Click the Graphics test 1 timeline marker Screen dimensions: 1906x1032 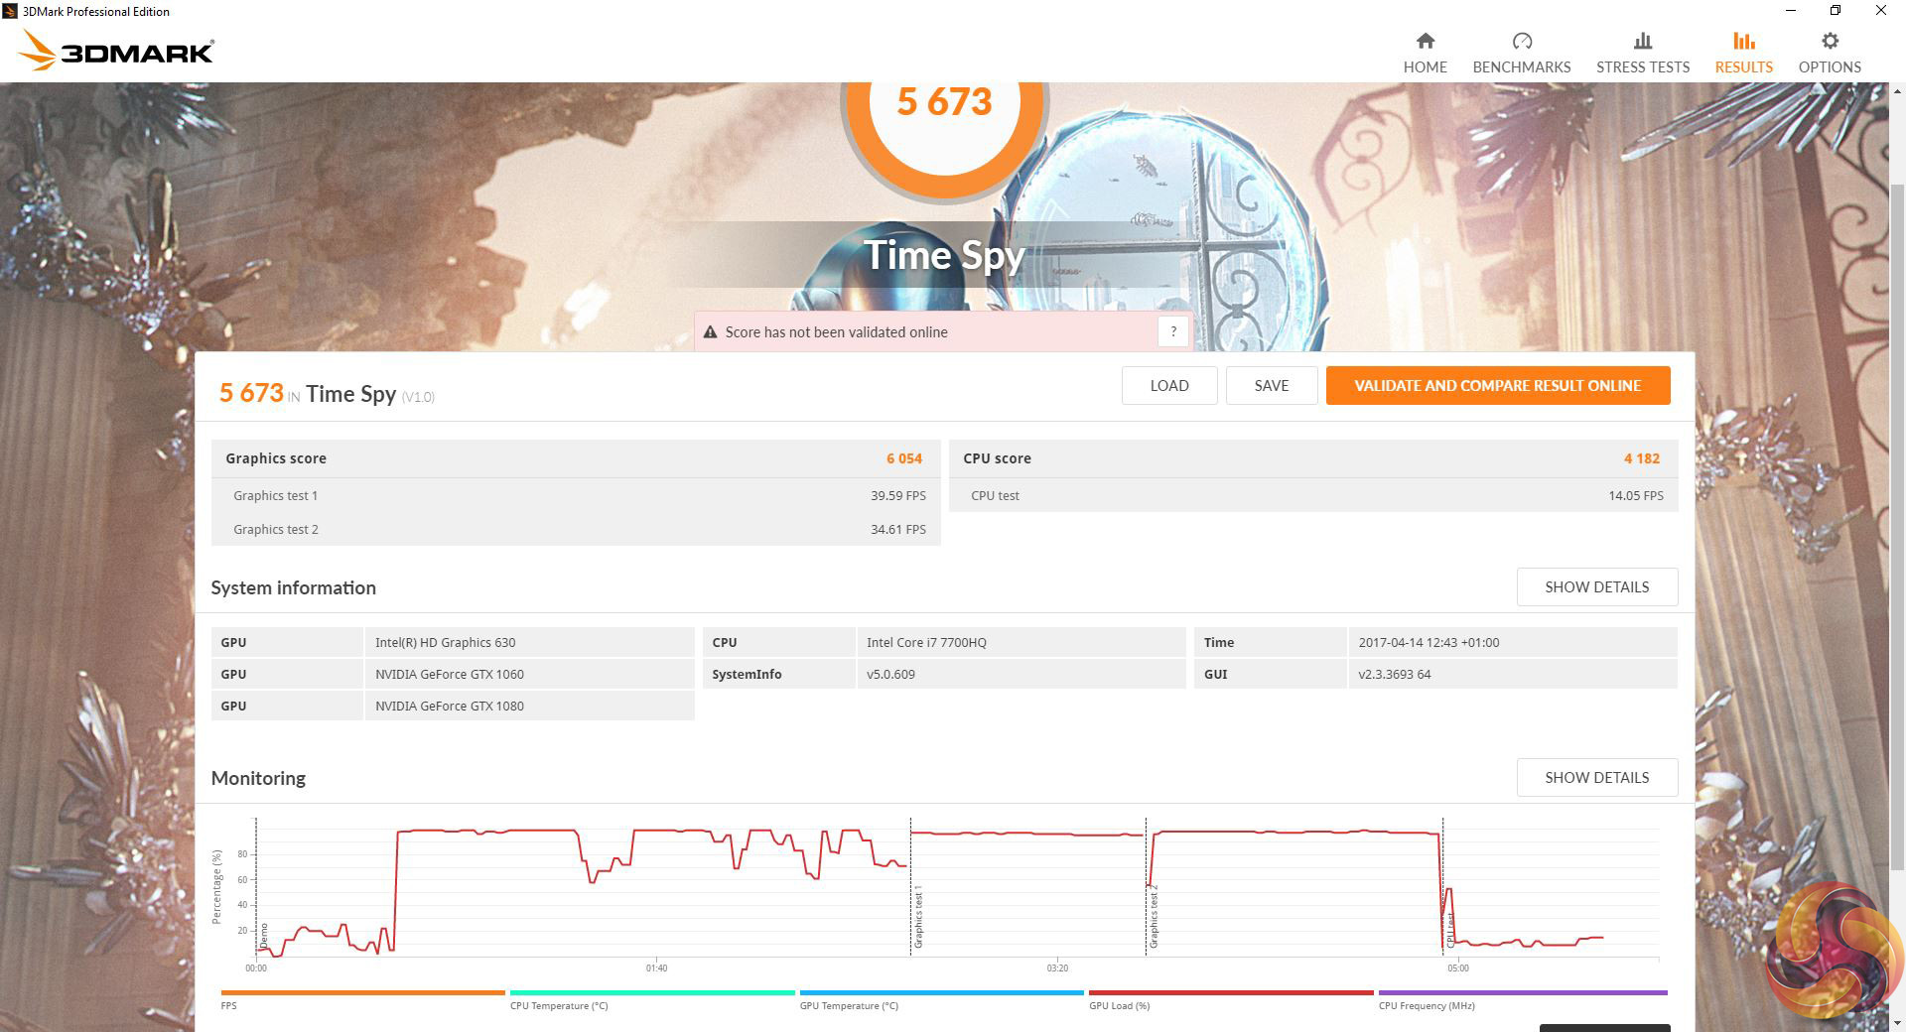click(x=917, y=918)
